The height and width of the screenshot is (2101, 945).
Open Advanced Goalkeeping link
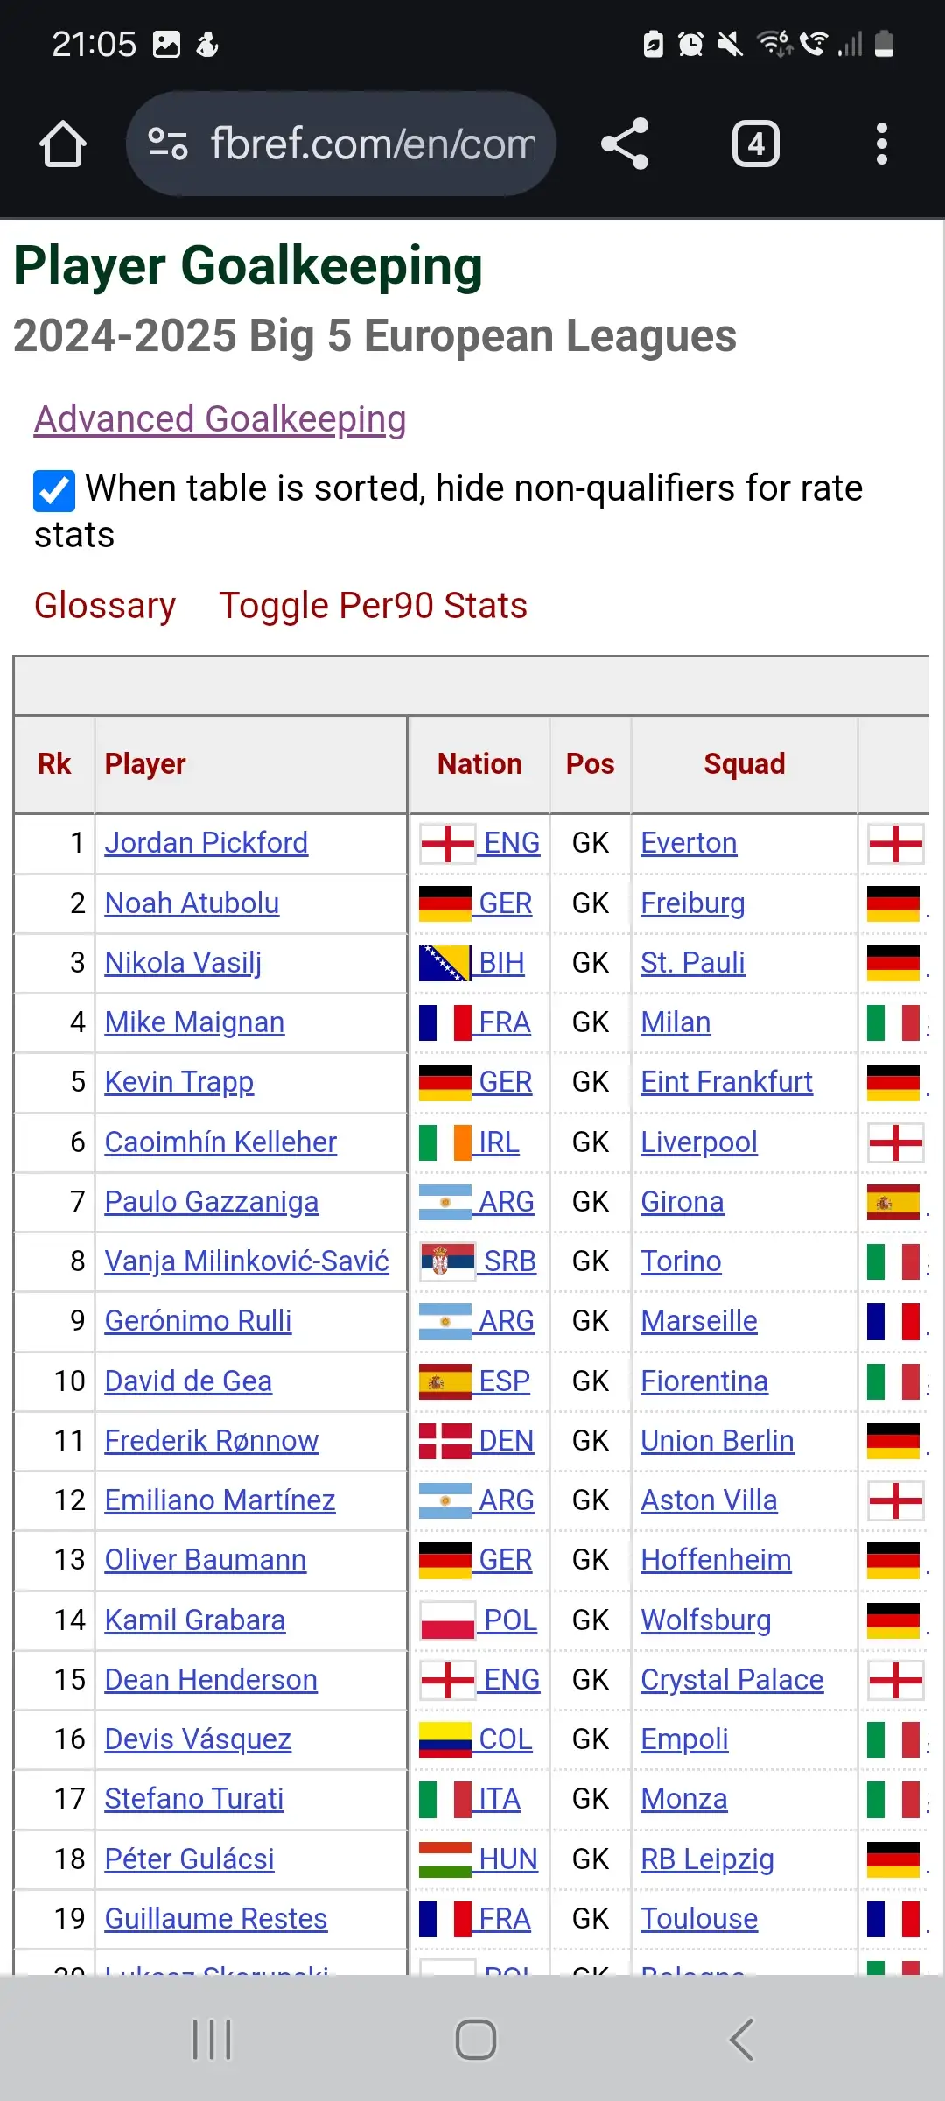(220, 419)
